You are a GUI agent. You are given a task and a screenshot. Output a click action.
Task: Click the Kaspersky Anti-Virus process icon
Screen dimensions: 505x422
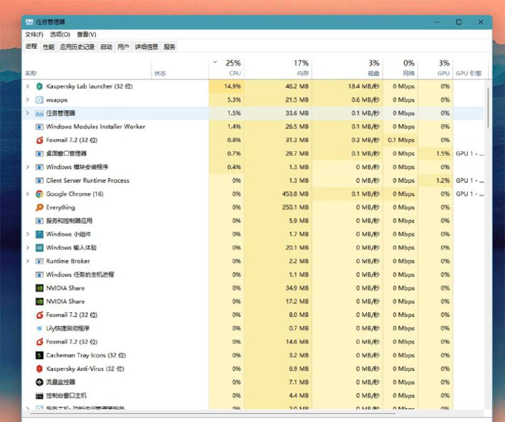[39, 369]
